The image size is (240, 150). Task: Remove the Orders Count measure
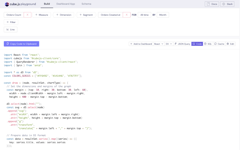[27, 15]
